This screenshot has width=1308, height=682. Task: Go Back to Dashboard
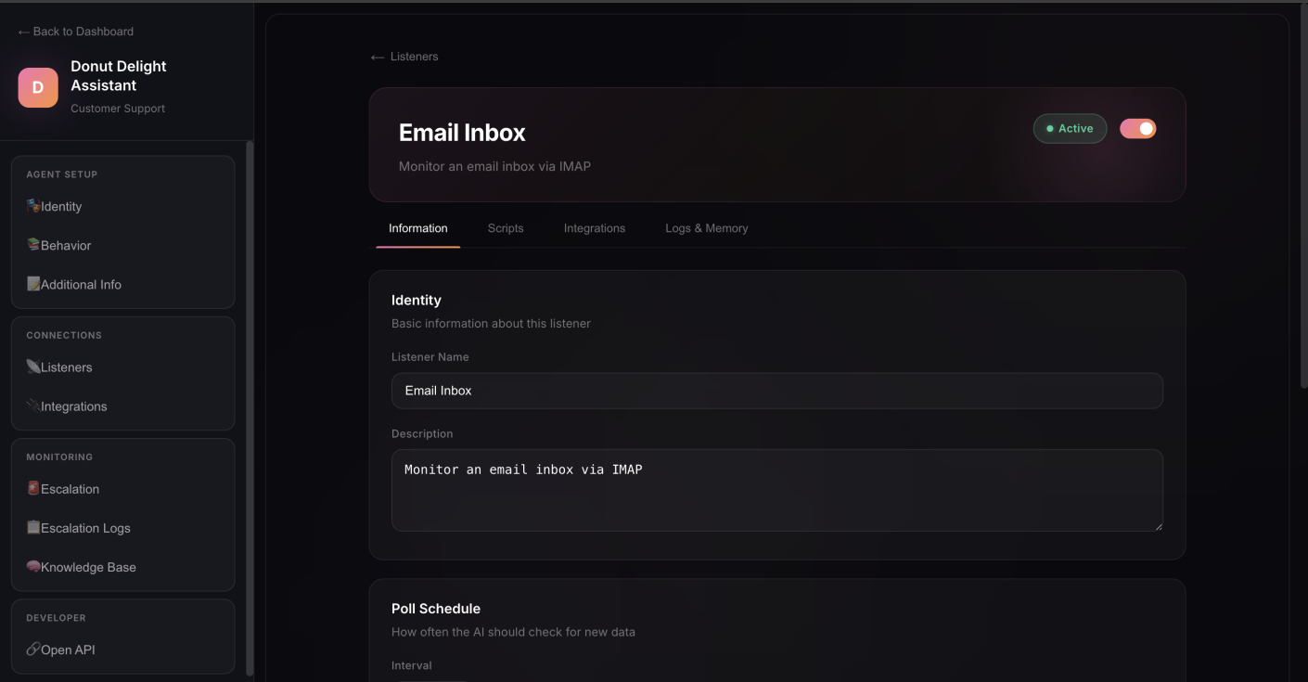(74, 31)
